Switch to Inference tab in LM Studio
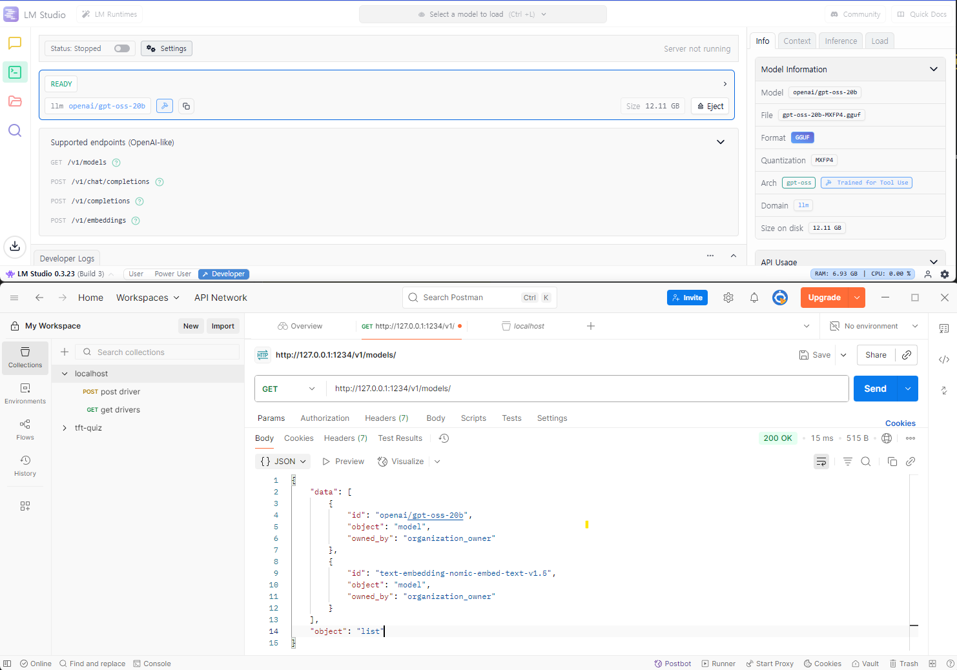This screenshot has height=670, width=957. coord(841,41)
